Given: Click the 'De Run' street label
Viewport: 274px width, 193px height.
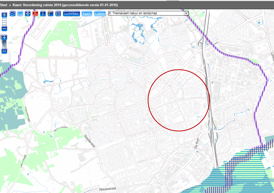Looking at the screenshot, I should coord(197,144).
